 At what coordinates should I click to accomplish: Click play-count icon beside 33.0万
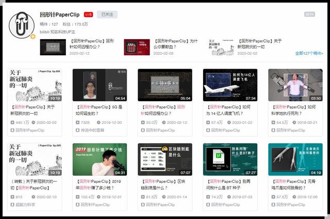pyautogui.click(x=143, y=122)
